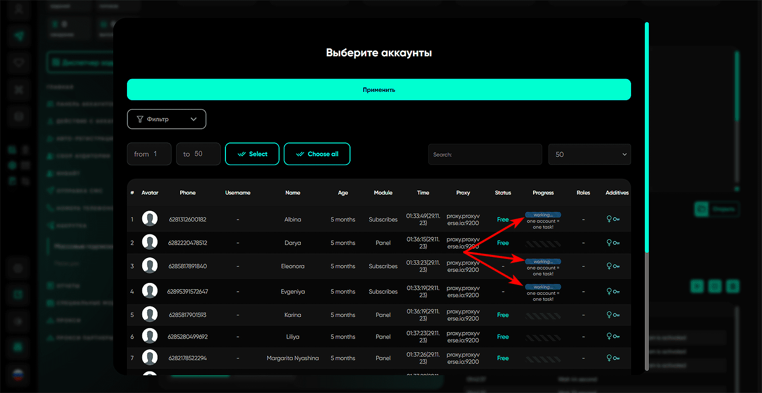Click the 'to' range input field
The height and width of the screenshot is (393, 762).
pyautogui.click(x=198, y=154)
